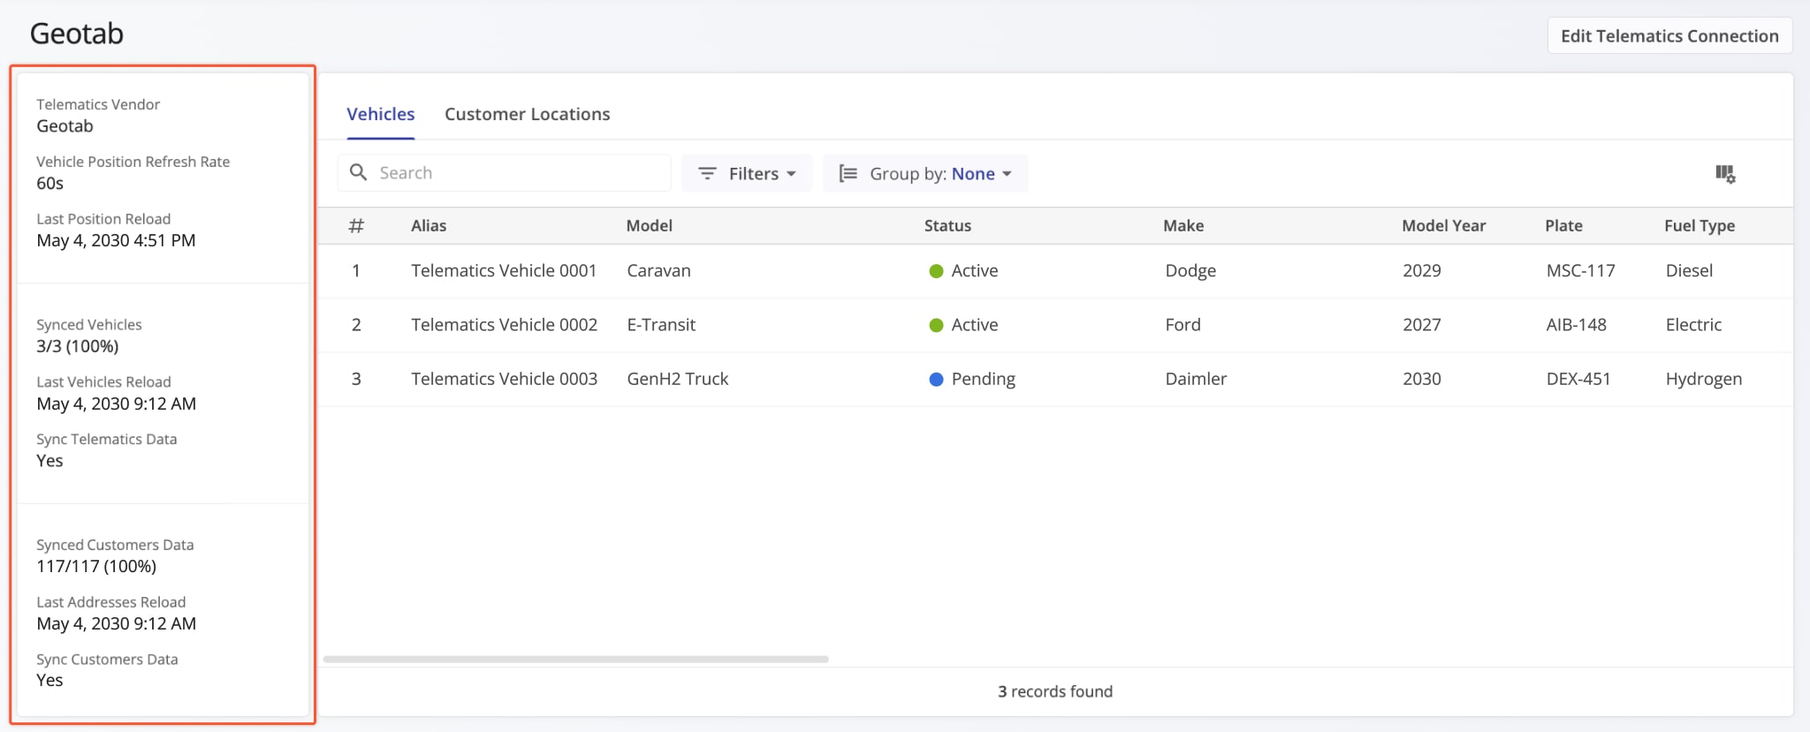The width and height of the screenshot is (1810, 732).
Task: Click the Pending status text
Action: pyautogui.click(x=983, y=379)
